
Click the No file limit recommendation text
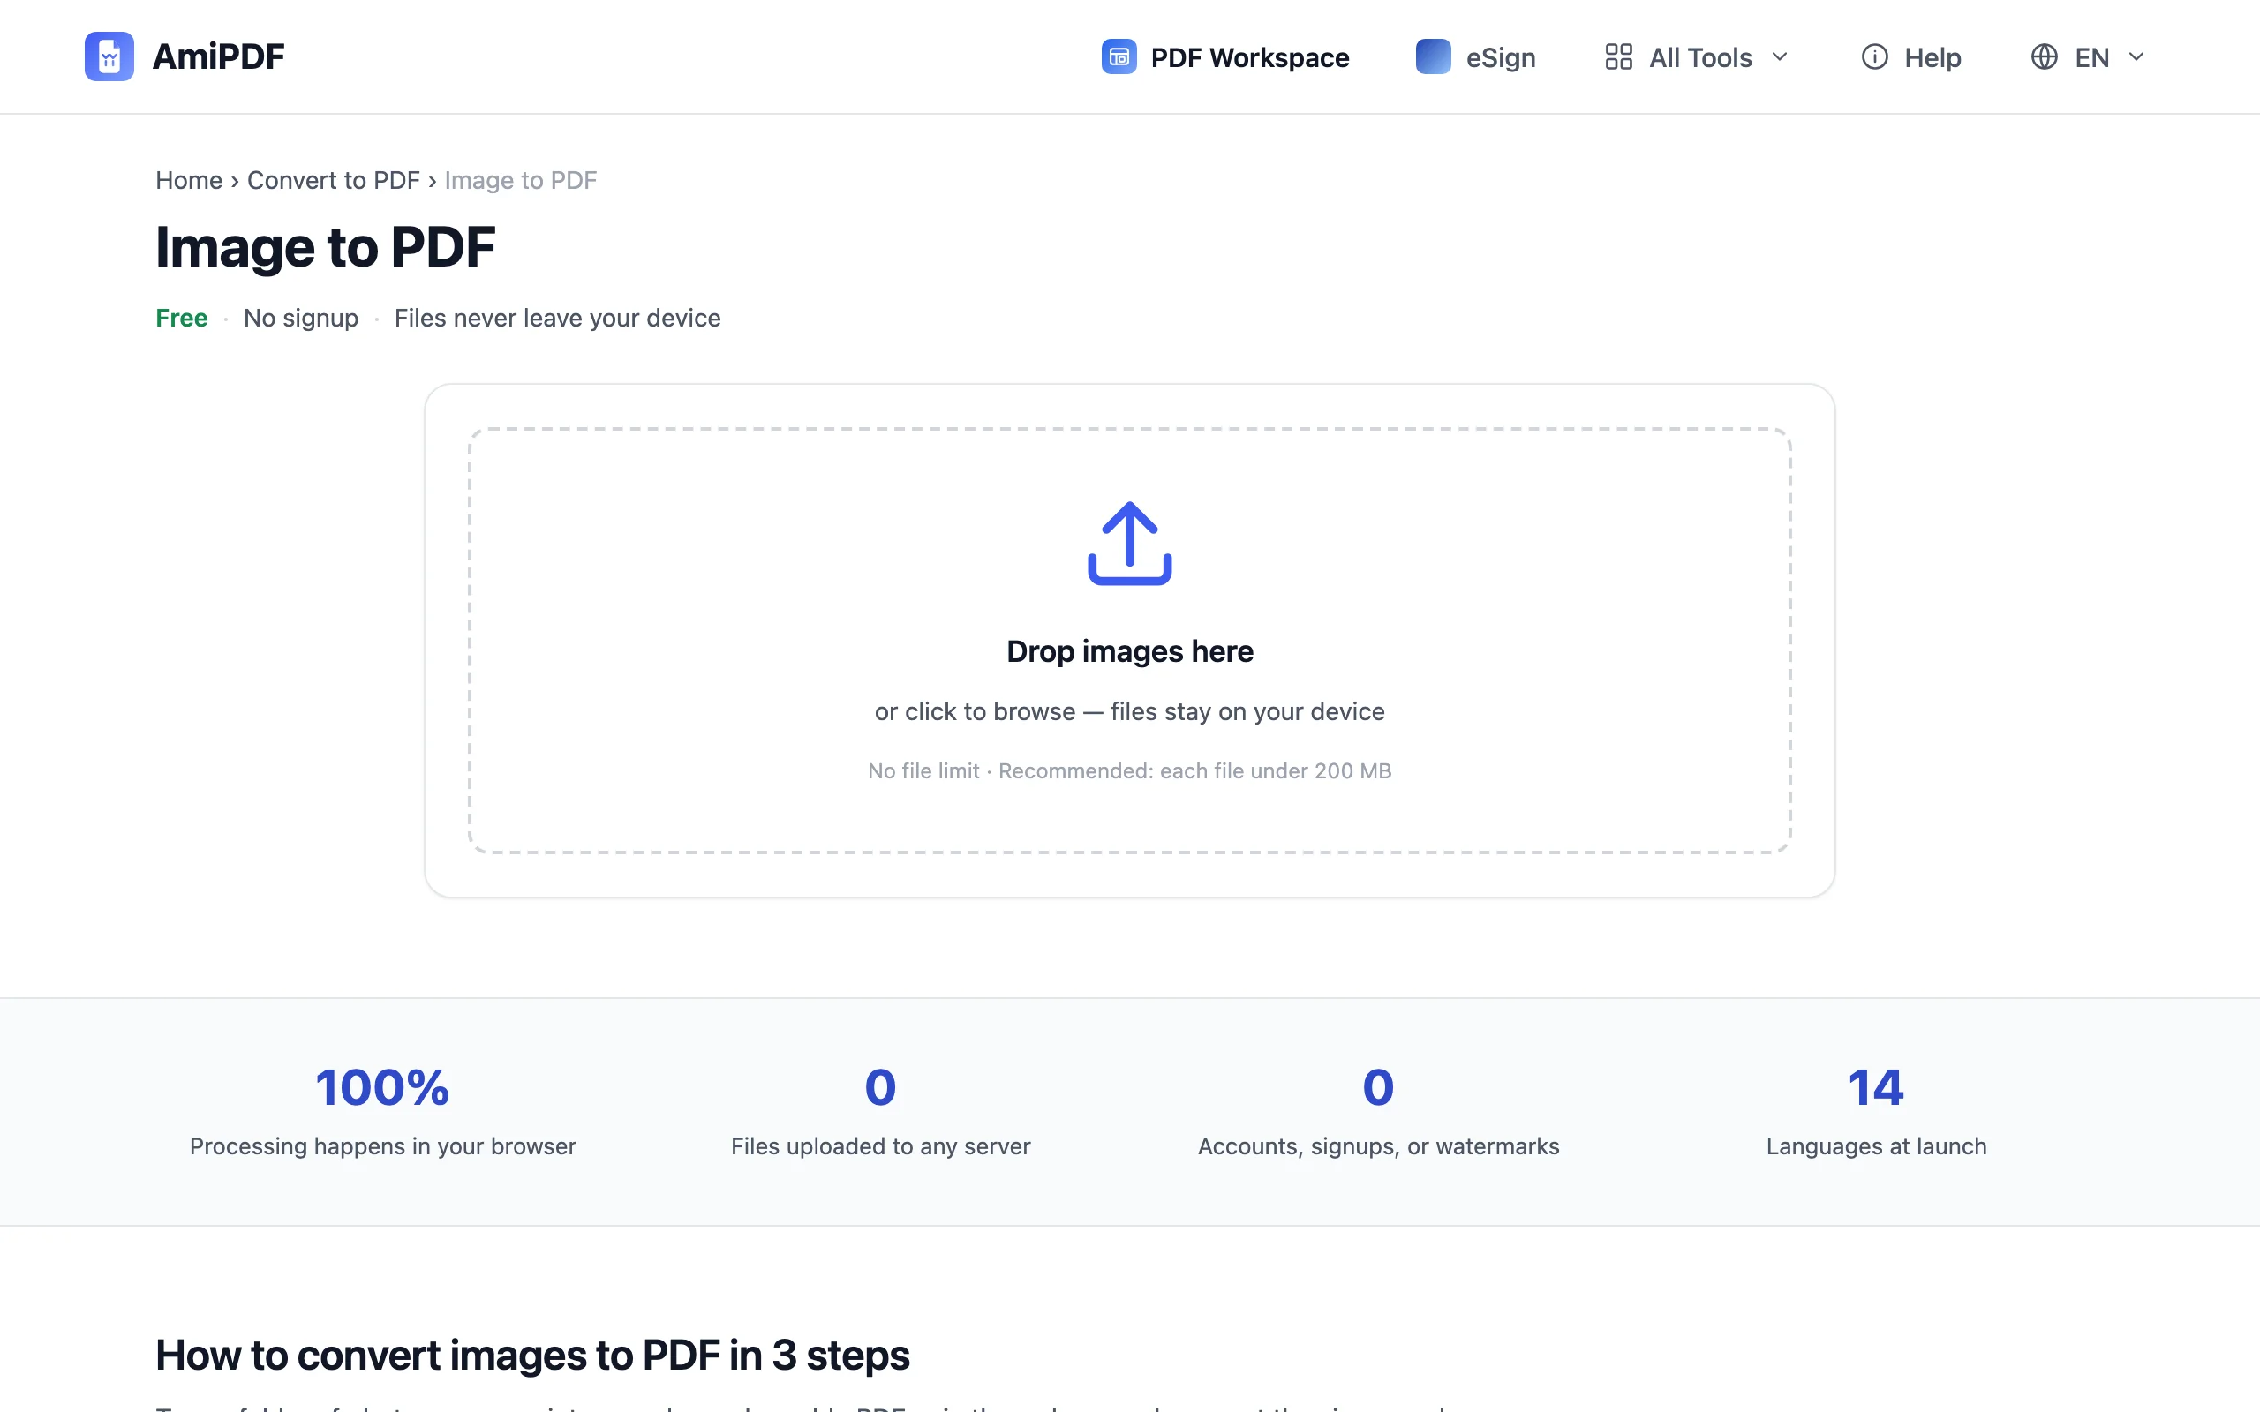point(1129,771)
